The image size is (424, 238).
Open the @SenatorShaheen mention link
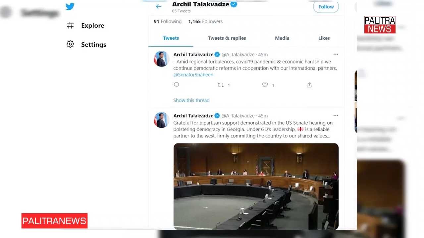pos(193,75)
